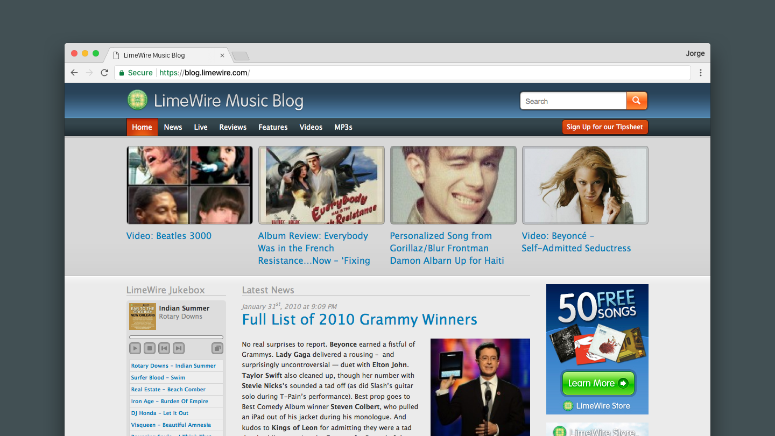
Task: Focus the blog search field
Action: [573, 101]
